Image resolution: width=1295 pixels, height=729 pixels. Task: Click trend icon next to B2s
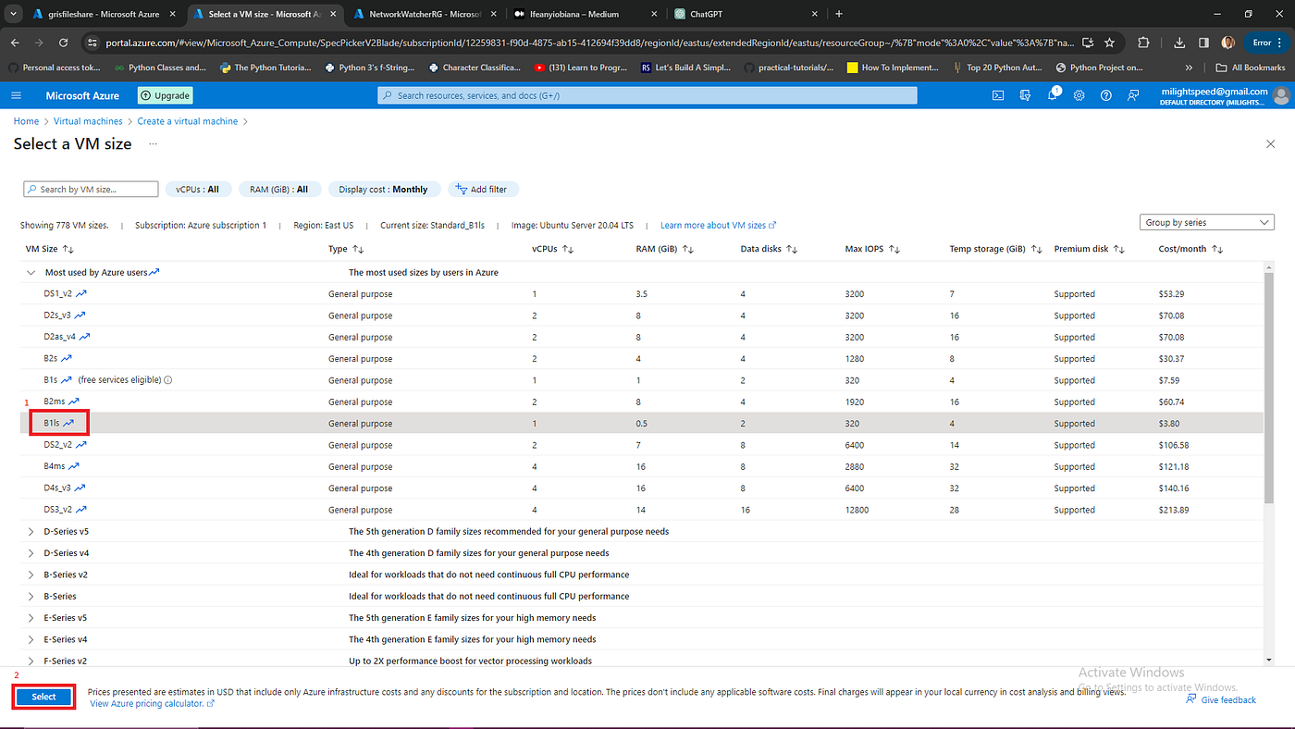[x=67, y=358]
